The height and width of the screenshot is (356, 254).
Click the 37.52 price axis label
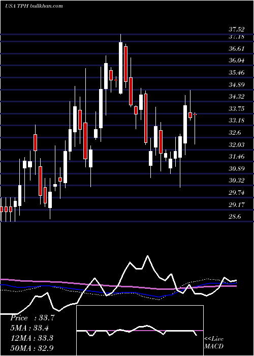click(x=237, y=29)
